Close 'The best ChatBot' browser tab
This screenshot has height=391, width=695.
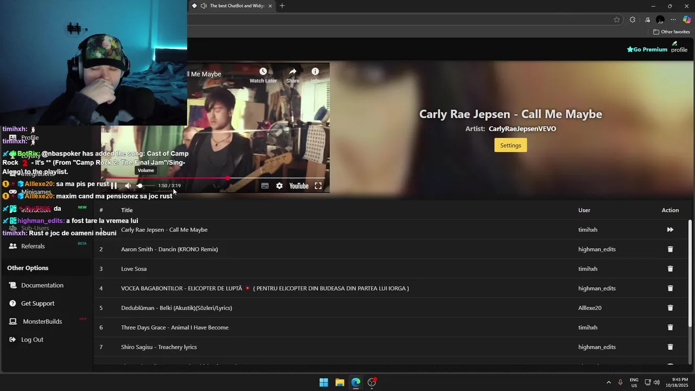click(270, 6)
